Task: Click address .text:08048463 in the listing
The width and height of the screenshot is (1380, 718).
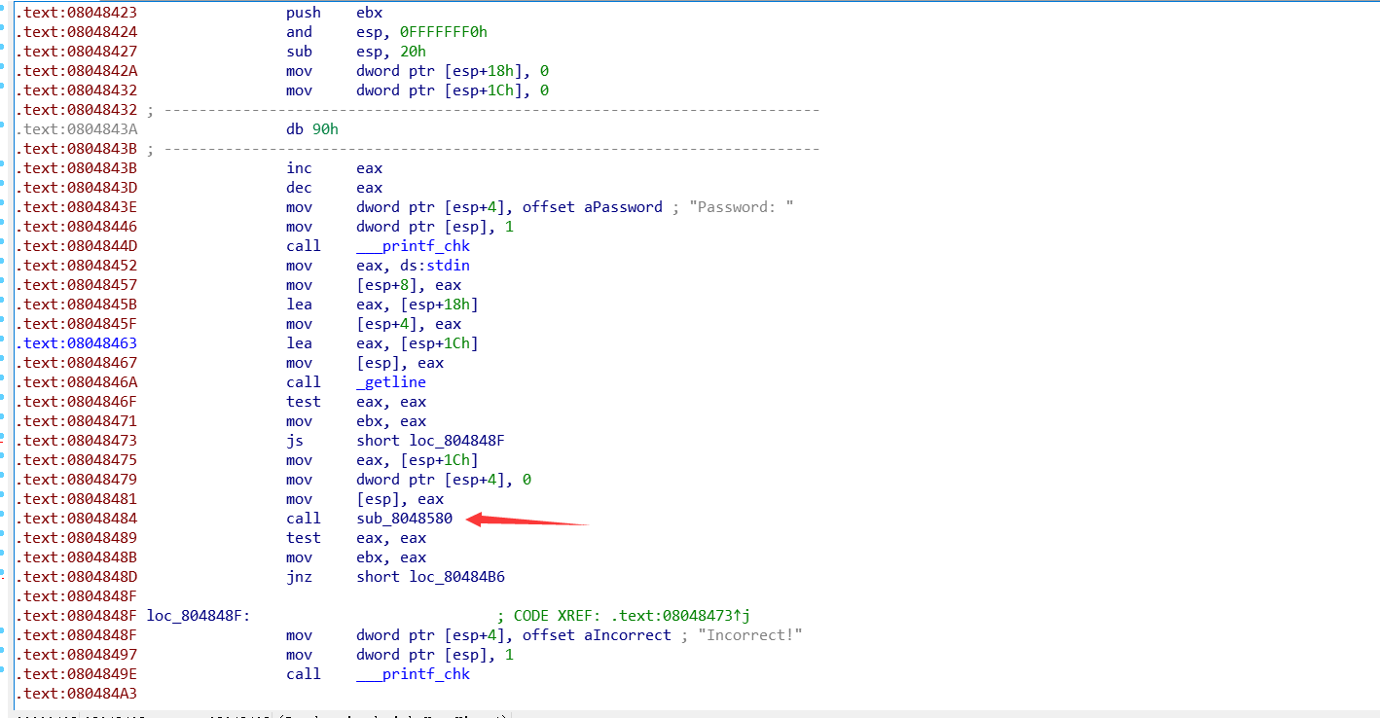Action: click(x=76, y=343)
